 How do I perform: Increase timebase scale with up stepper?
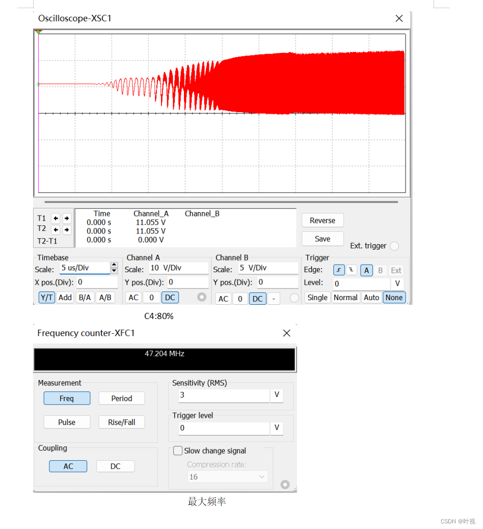point(114,265)
